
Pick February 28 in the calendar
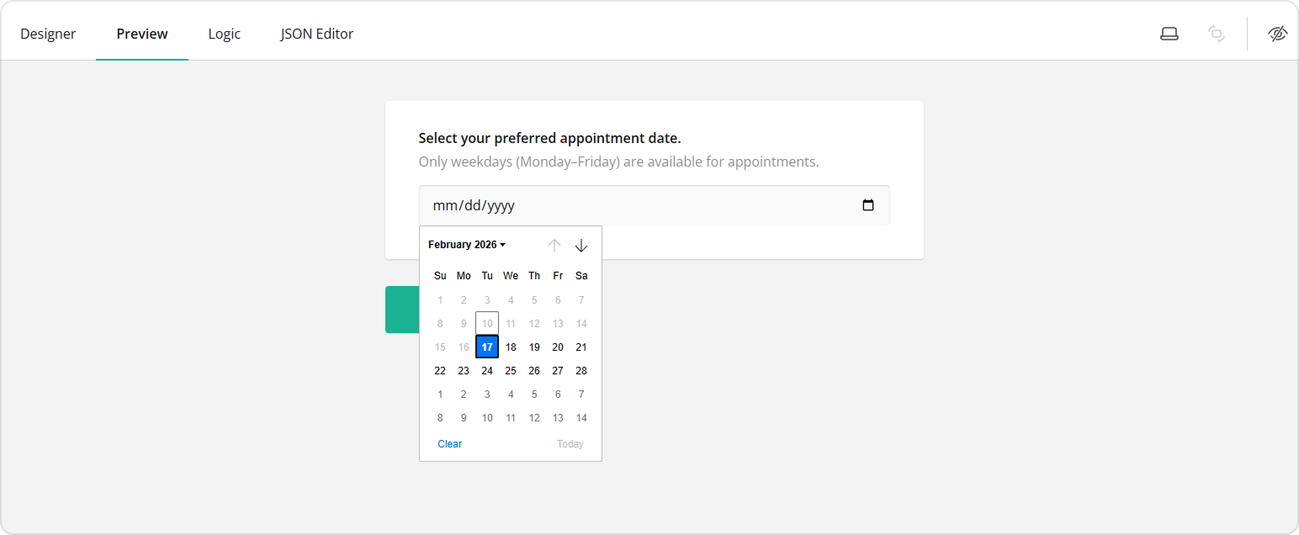(x=581, y=370)
